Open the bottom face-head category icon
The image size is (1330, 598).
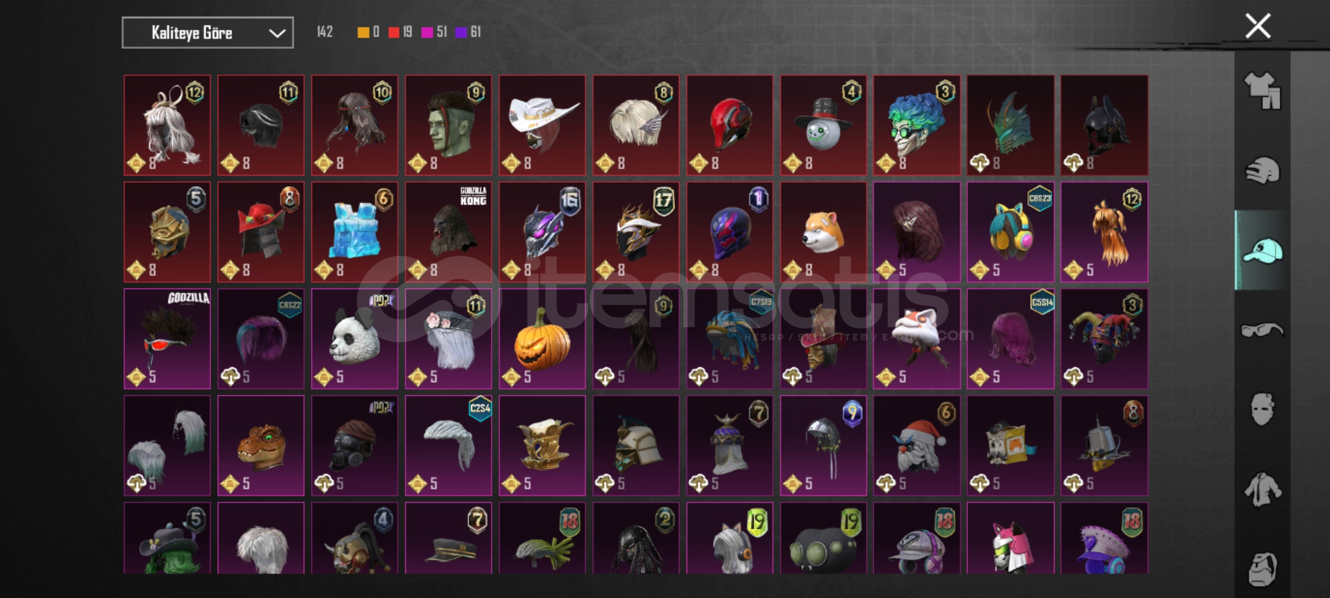(x=1262, y=569)
